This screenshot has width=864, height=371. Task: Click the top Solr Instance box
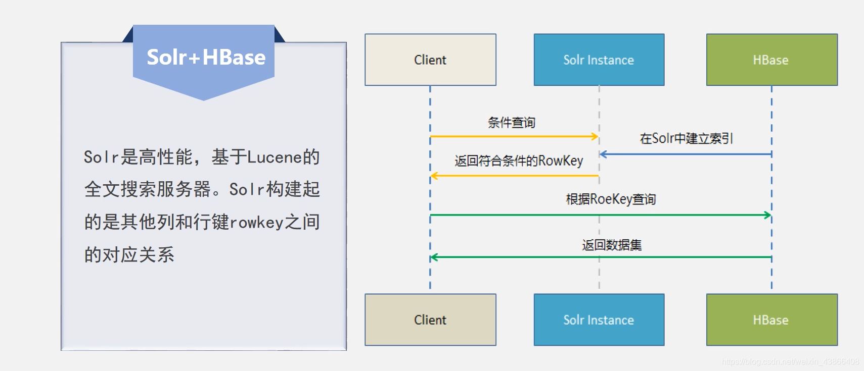[599, 60]
